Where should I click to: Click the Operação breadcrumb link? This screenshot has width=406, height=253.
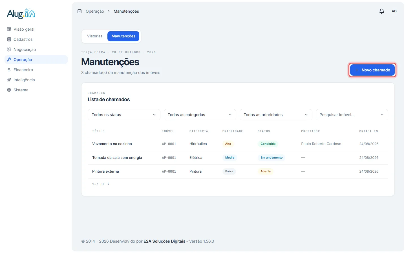click(95, 11)
